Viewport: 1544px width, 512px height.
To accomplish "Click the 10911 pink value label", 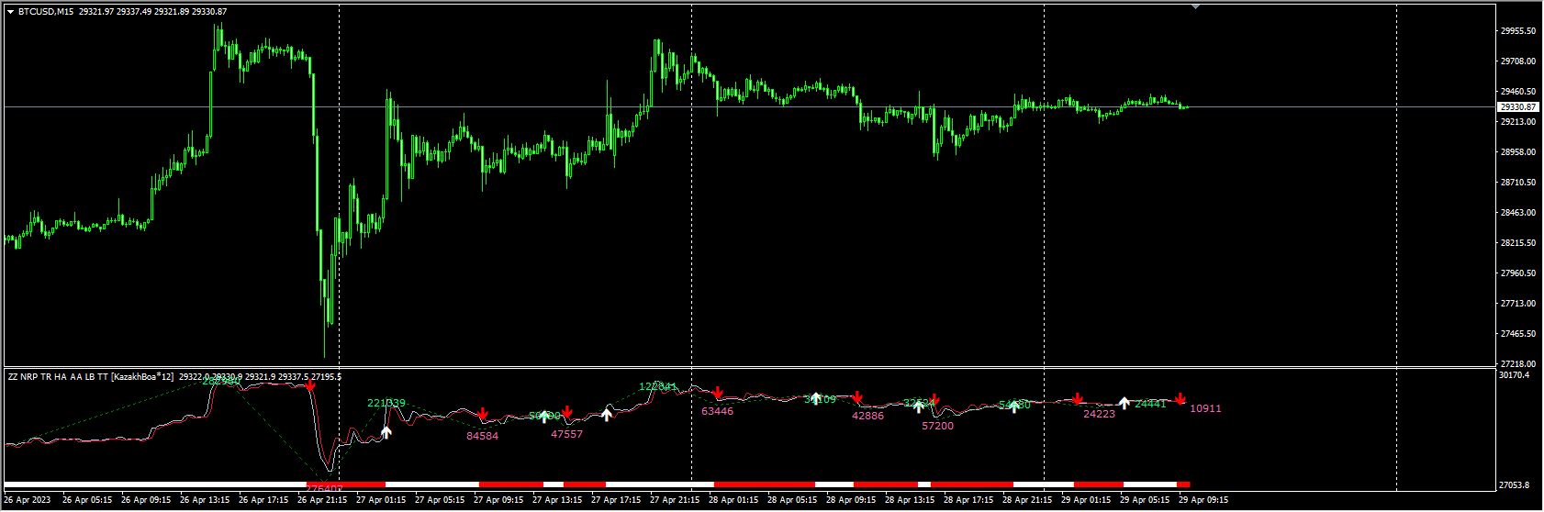I will point(1206,408).
